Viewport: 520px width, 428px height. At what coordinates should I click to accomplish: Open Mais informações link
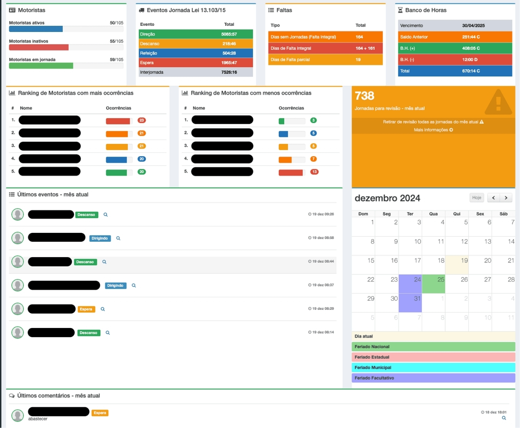(433, 130)
